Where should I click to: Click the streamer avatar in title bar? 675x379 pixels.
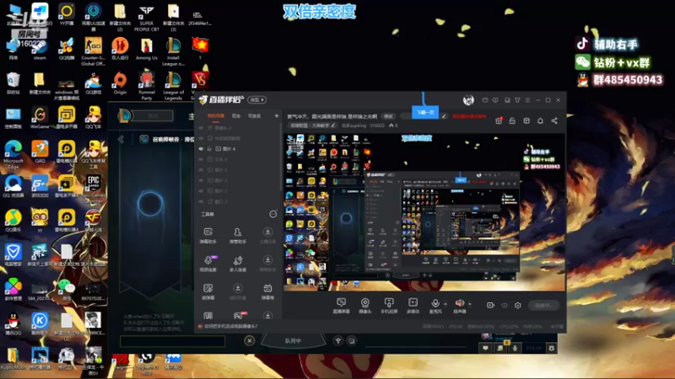[x=468, y=100]
